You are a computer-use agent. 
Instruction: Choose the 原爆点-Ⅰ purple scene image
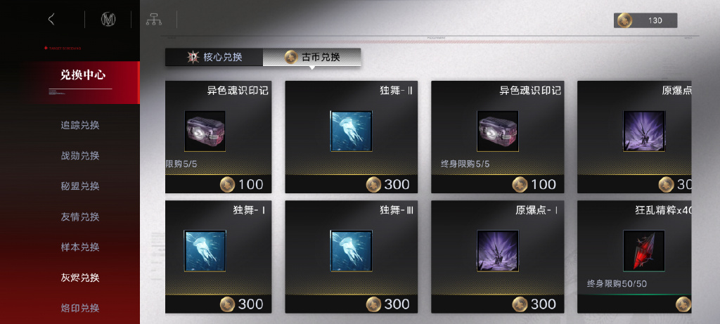tap(498, 251)
